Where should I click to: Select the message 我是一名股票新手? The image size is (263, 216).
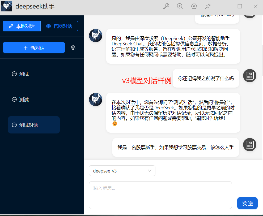pos(176,148)
